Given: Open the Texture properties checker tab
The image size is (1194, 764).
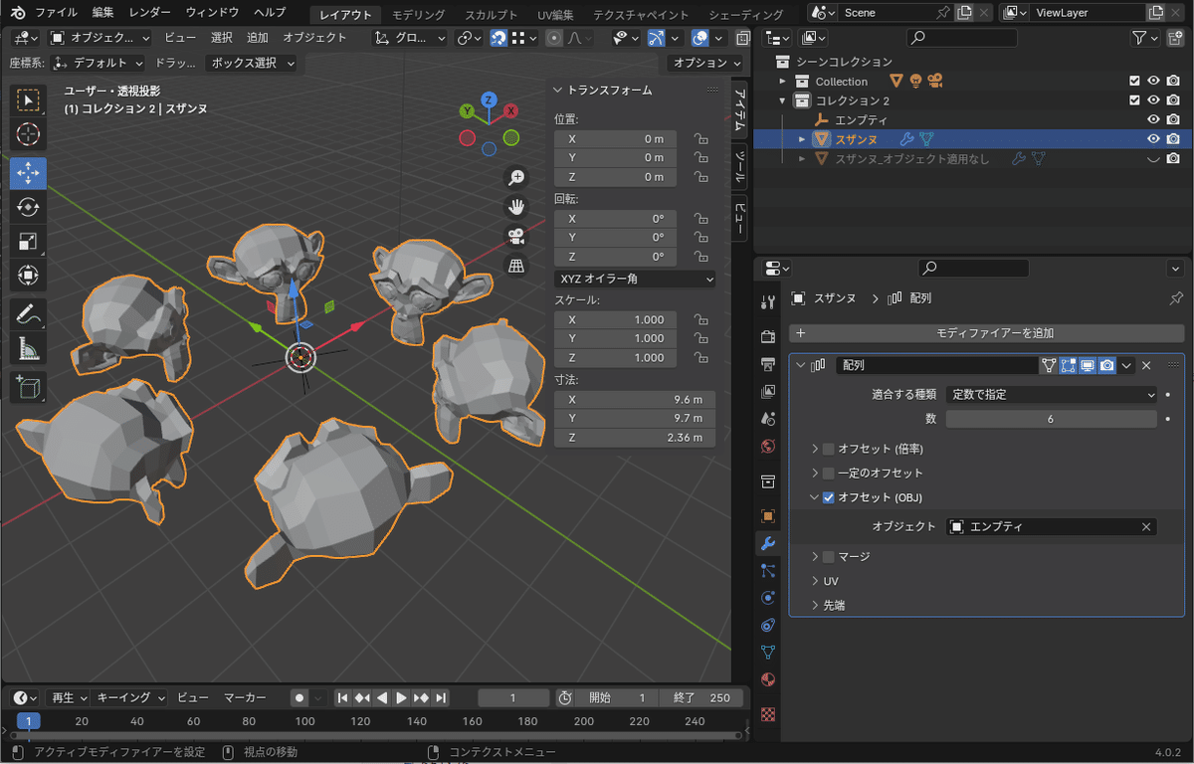Looking at the screenshot, I should tap(767, 714).
